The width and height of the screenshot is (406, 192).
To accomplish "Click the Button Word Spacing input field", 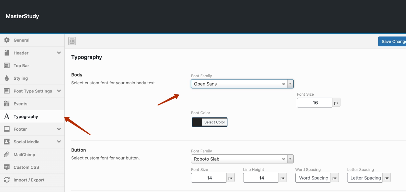I will coord(313,178).
